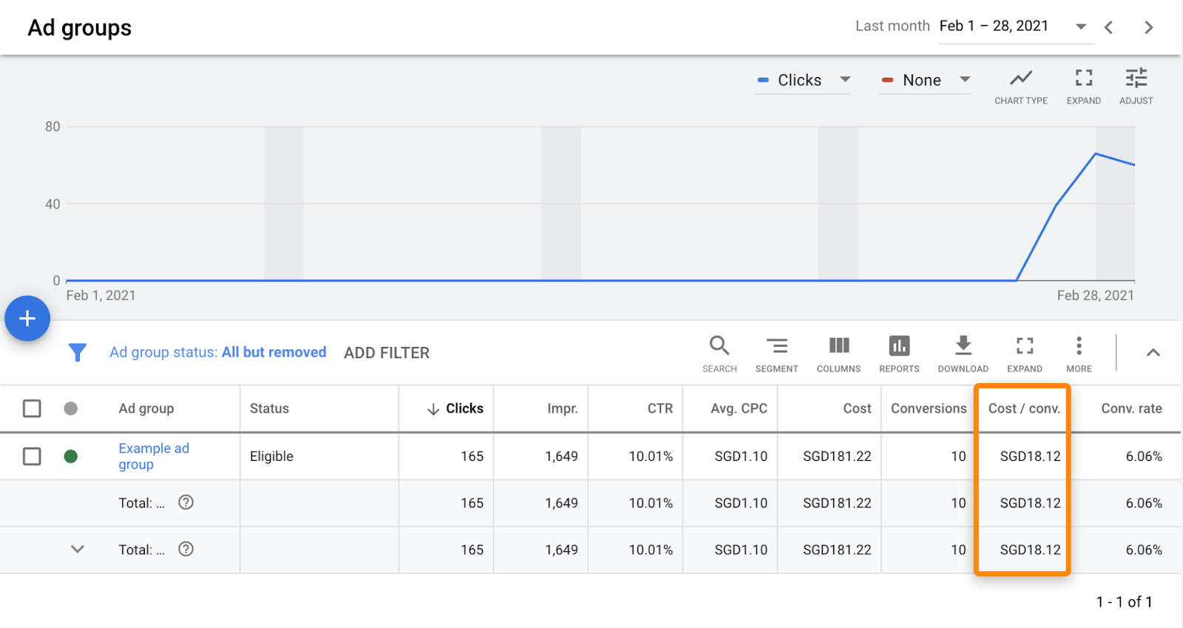1183x628 pixels.
Task: Modify table Columns
Action: pyautogui.click(x=838, y=354)
